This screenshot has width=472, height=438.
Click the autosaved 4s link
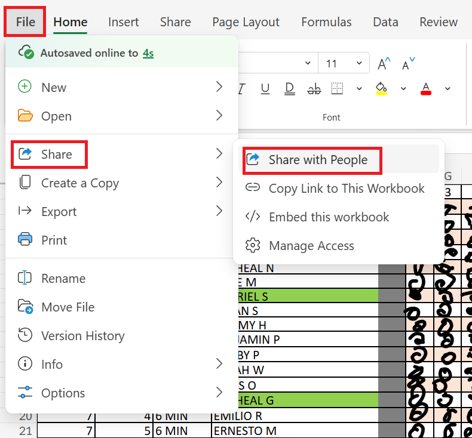148,53
